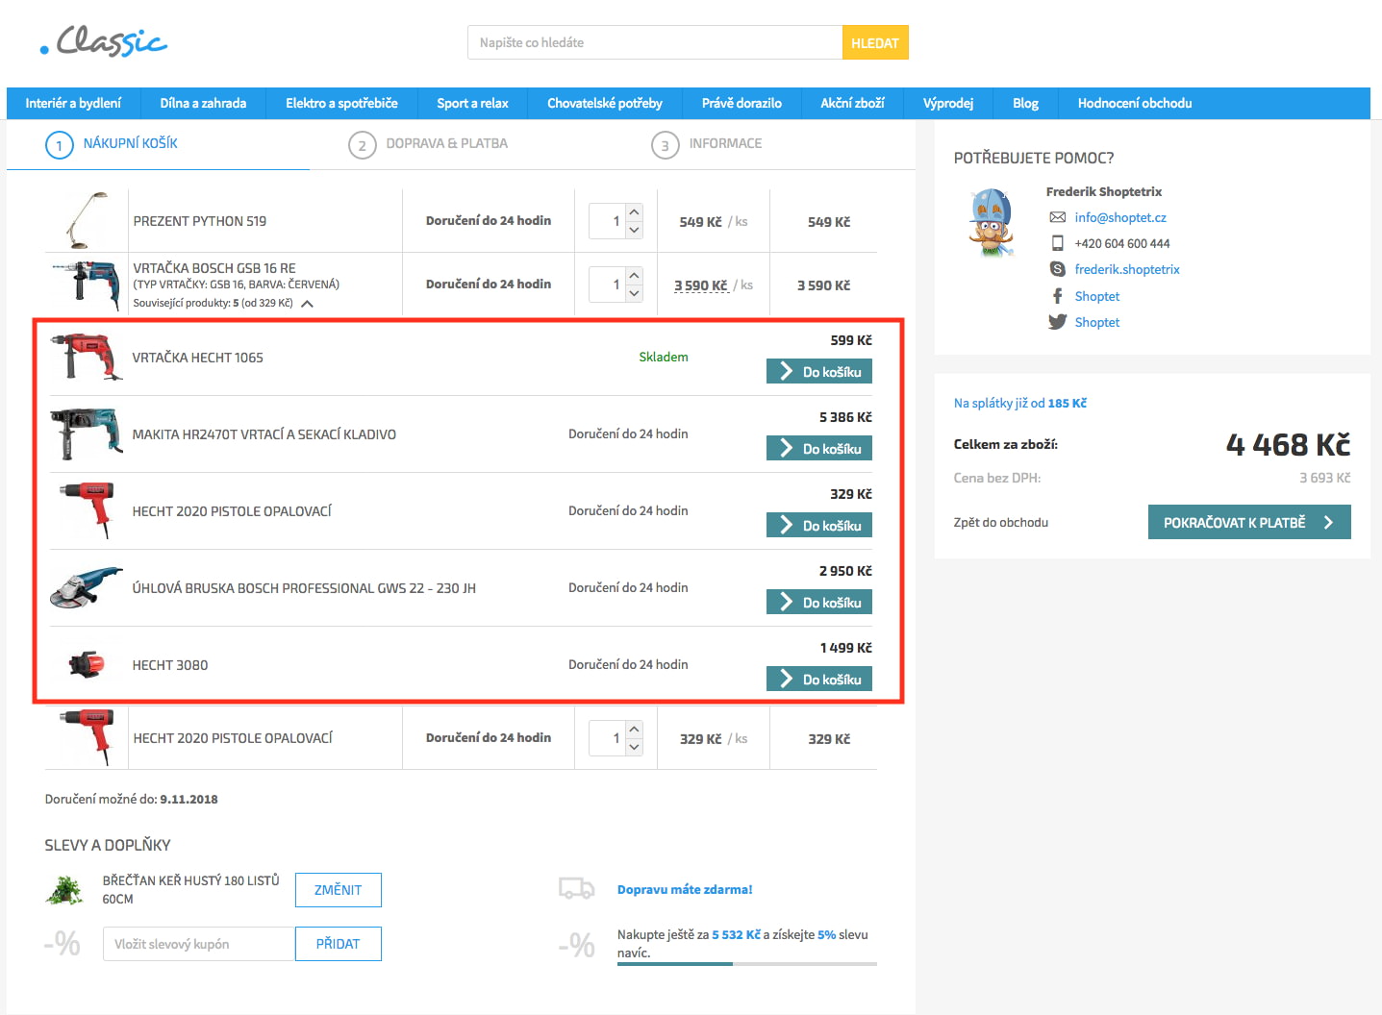The image size is (1382, 1015).
Task: Decrease quantity of Prezent Python 519
Action: tap(634, 231)
